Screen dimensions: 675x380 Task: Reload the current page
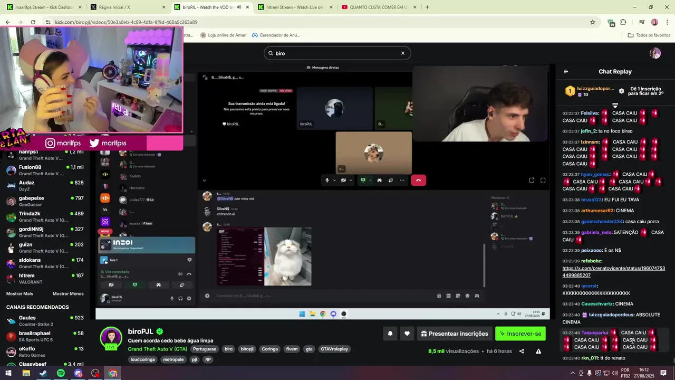(x=33, y=22)
